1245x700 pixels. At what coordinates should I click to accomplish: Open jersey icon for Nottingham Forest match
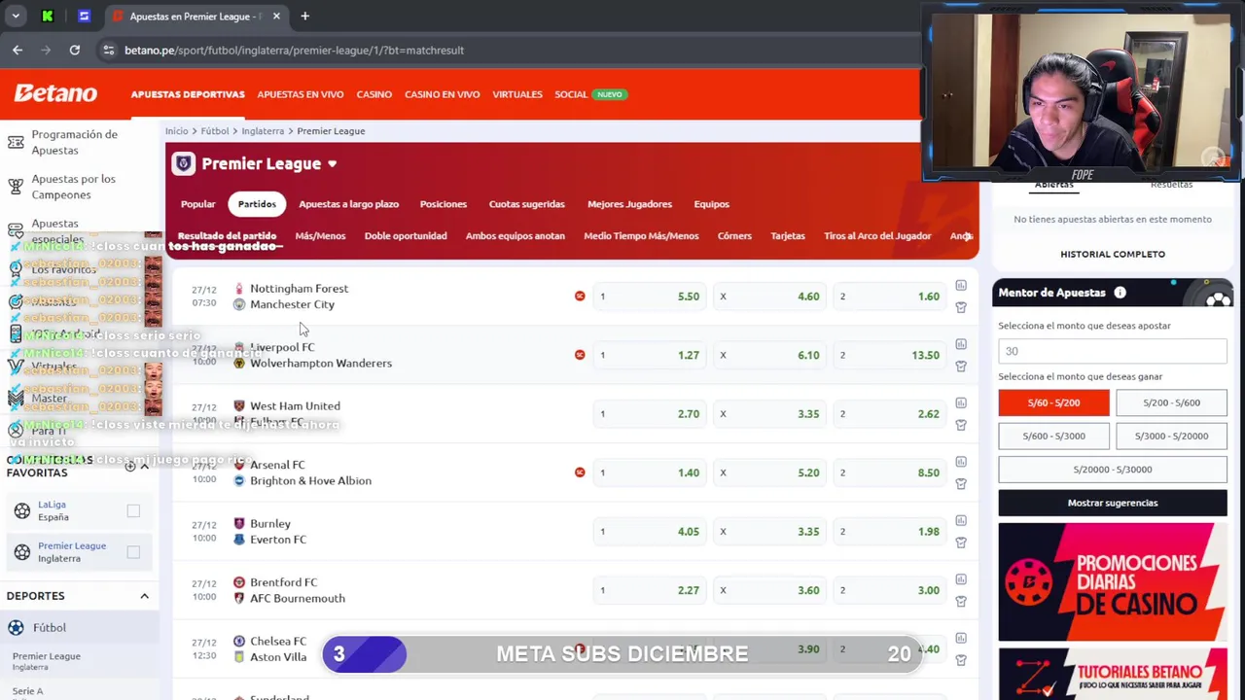(x=961, y=307)
